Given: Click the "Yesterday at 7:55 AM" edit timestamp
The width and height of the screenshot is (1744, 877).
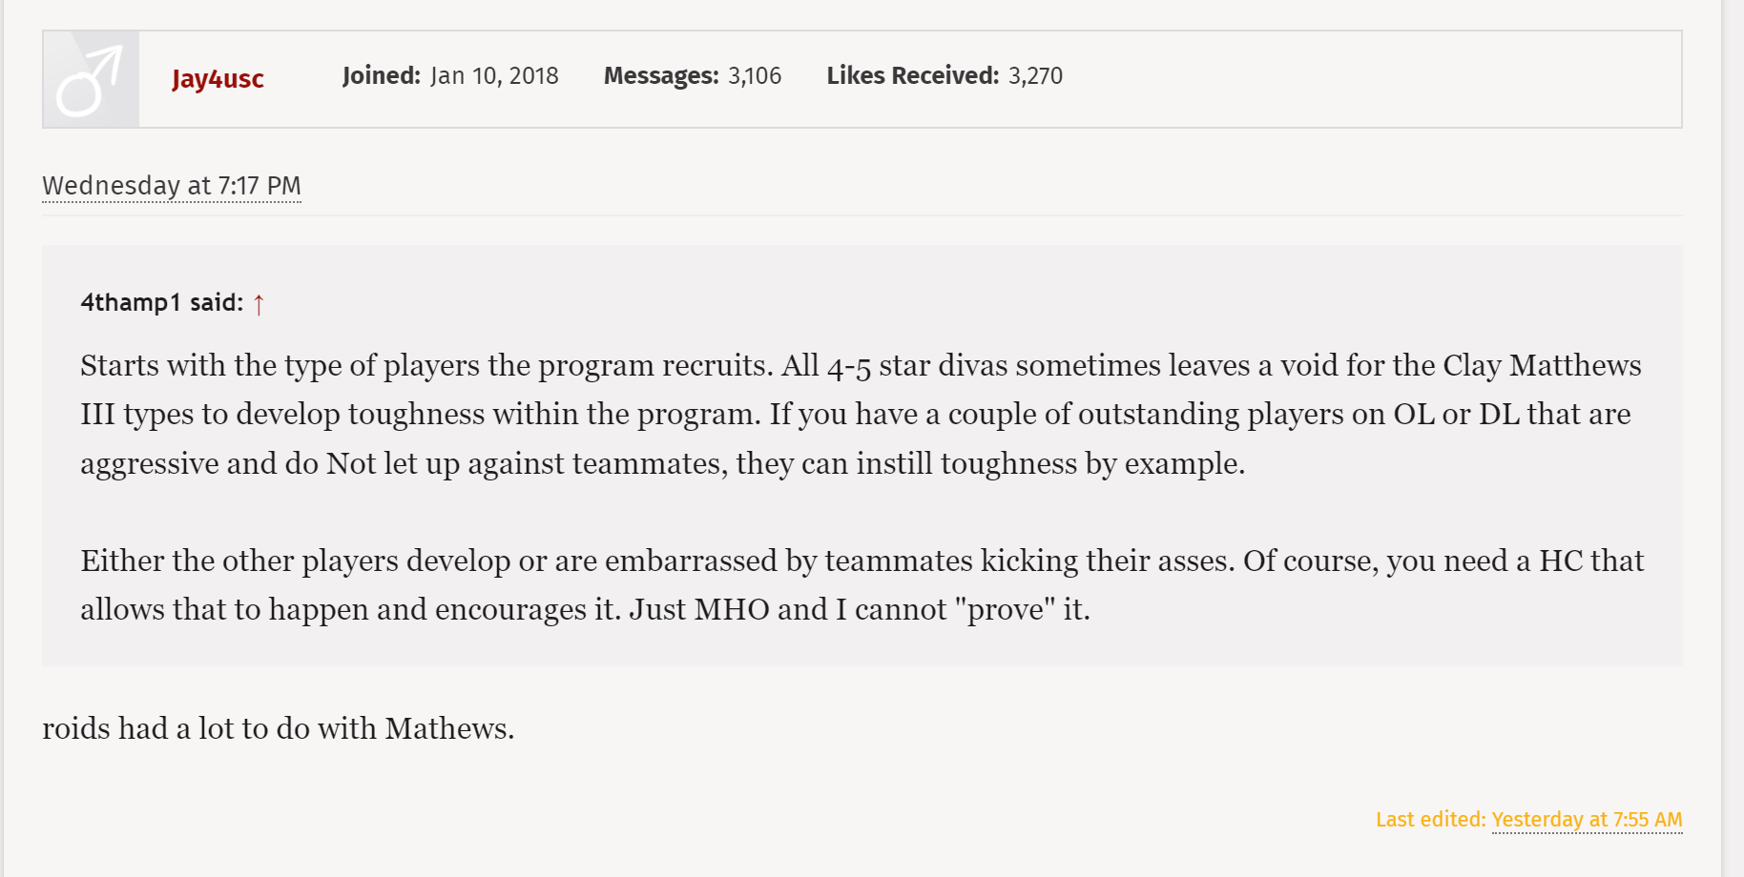Looking at the screenshot, I should pyautogui.click(x=1587, y=820).
